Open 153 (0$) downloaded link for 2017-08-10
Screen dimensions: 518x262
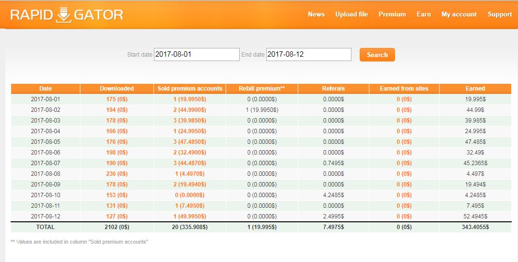[117, 195]
